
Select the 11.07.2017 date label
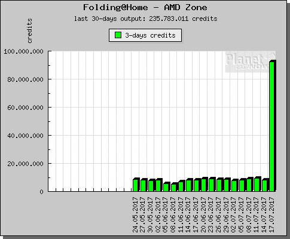click(x=257, y=215)
